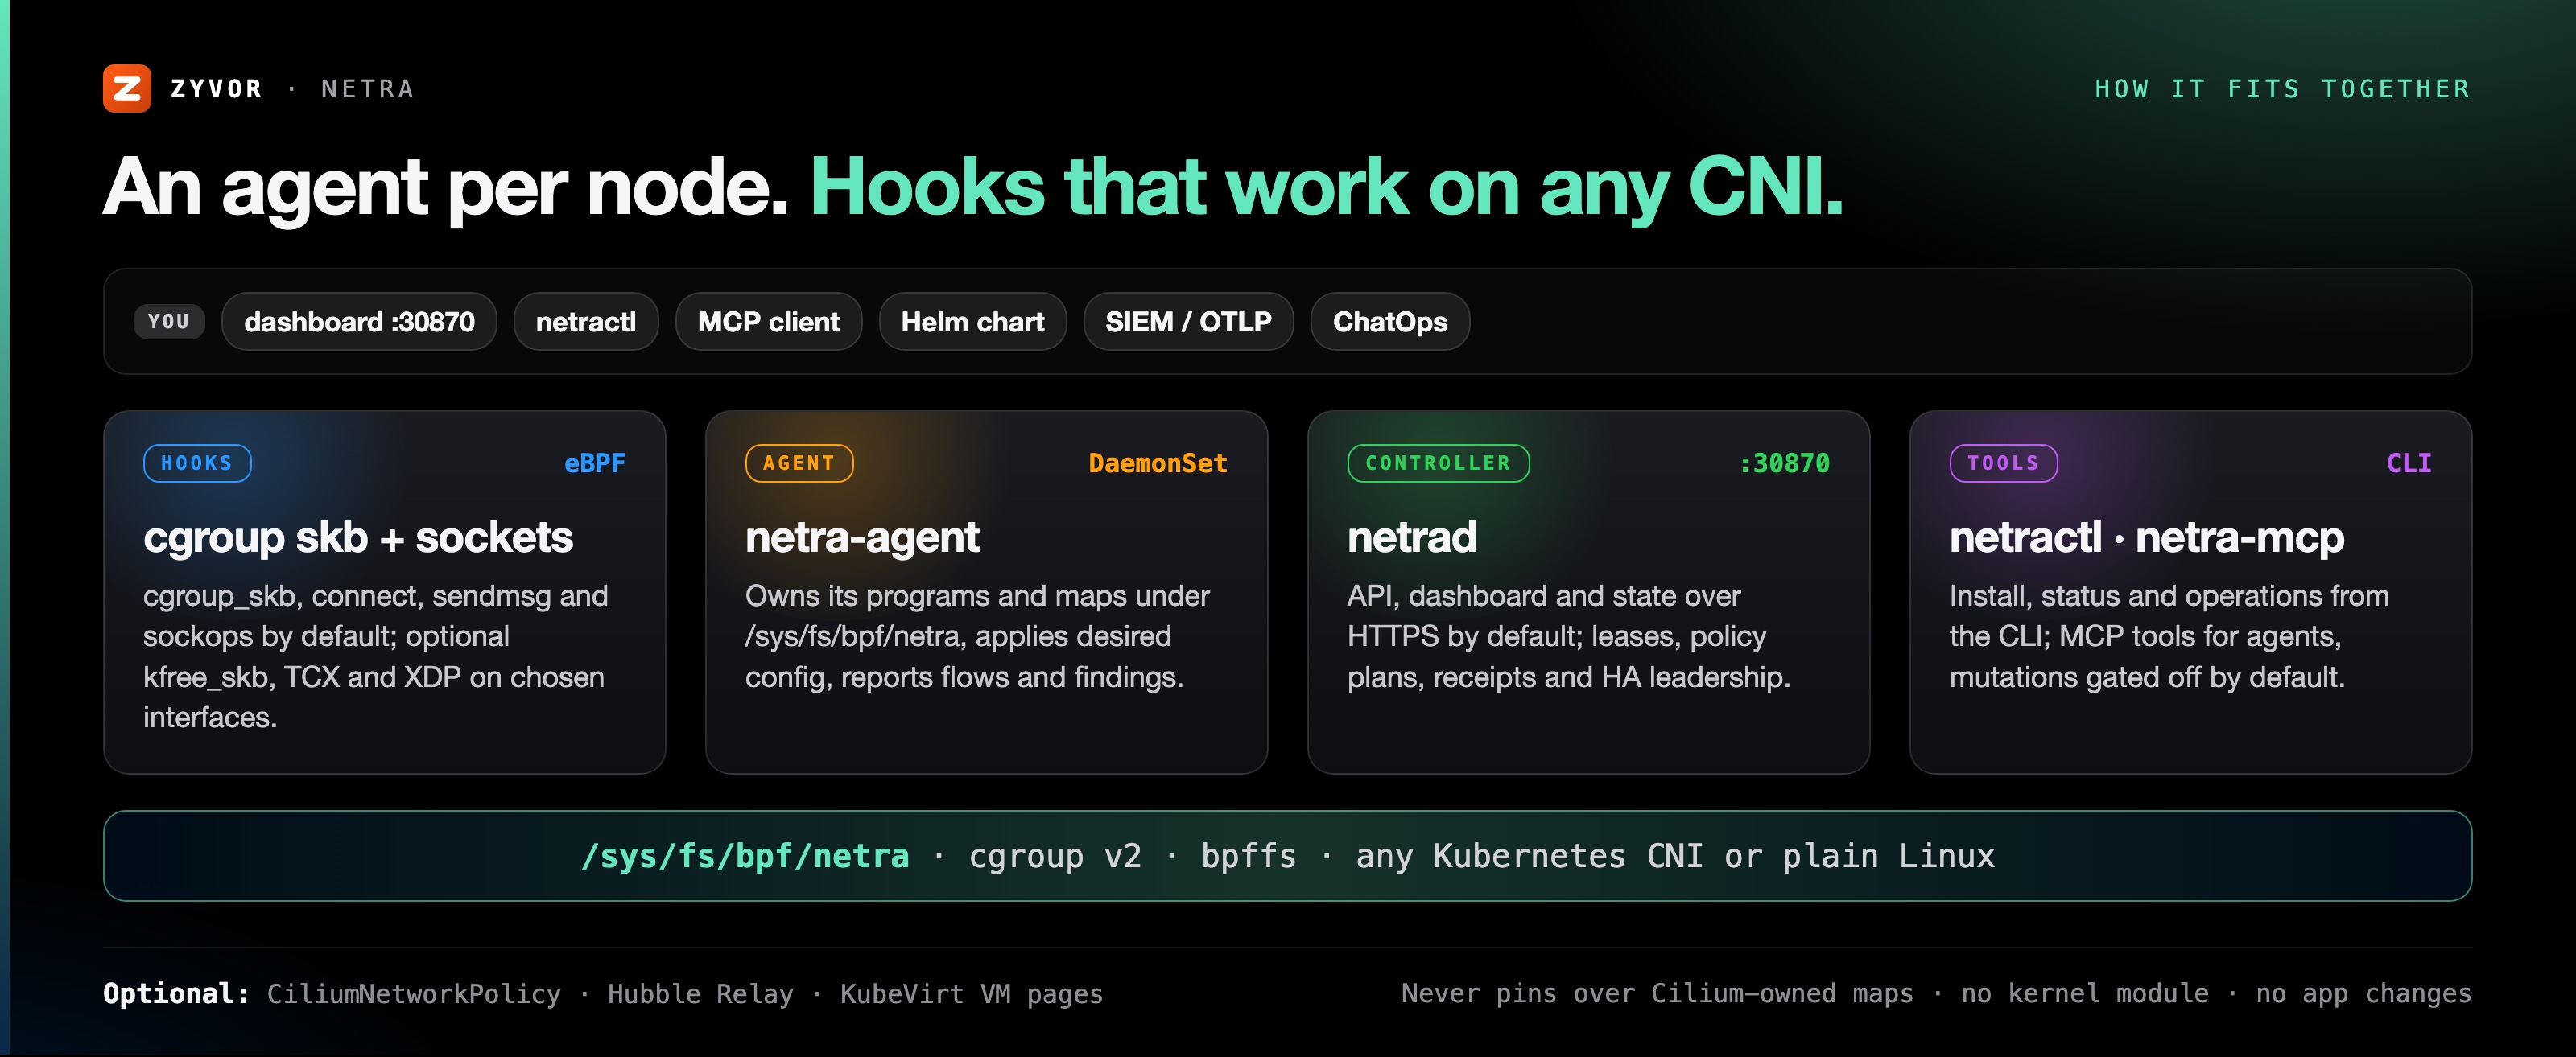Click the HOOKS tag badge
2576x1057 pixels.
click(197, 463)
